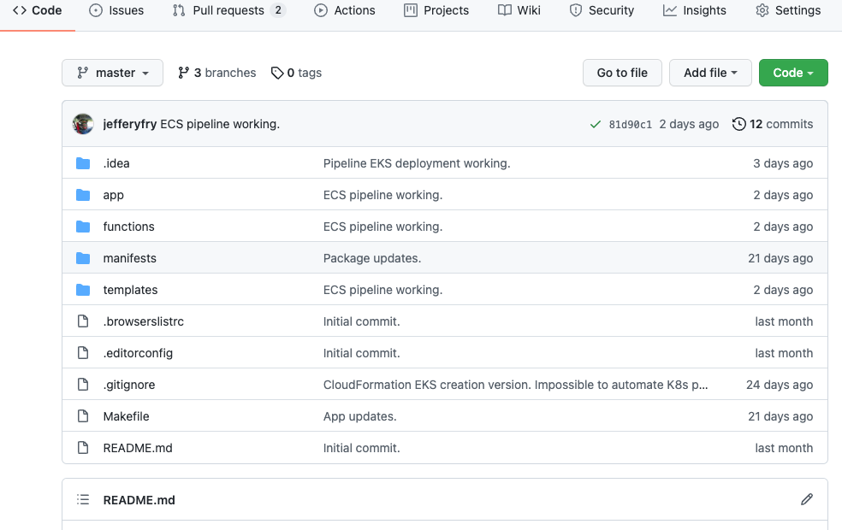The image size is (842, 530).
Task: Open the jefferyfry author link
Action: 130,124
